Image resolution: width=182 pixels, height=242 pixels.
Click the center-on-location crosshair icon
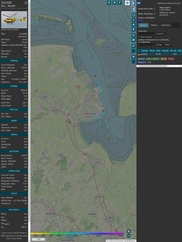click(133, 15)
